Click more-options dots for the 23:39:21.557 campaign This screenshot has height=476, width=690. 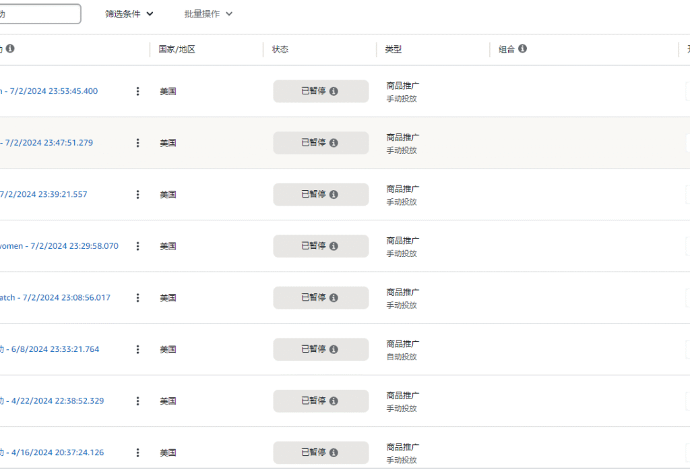pos(138,194)
